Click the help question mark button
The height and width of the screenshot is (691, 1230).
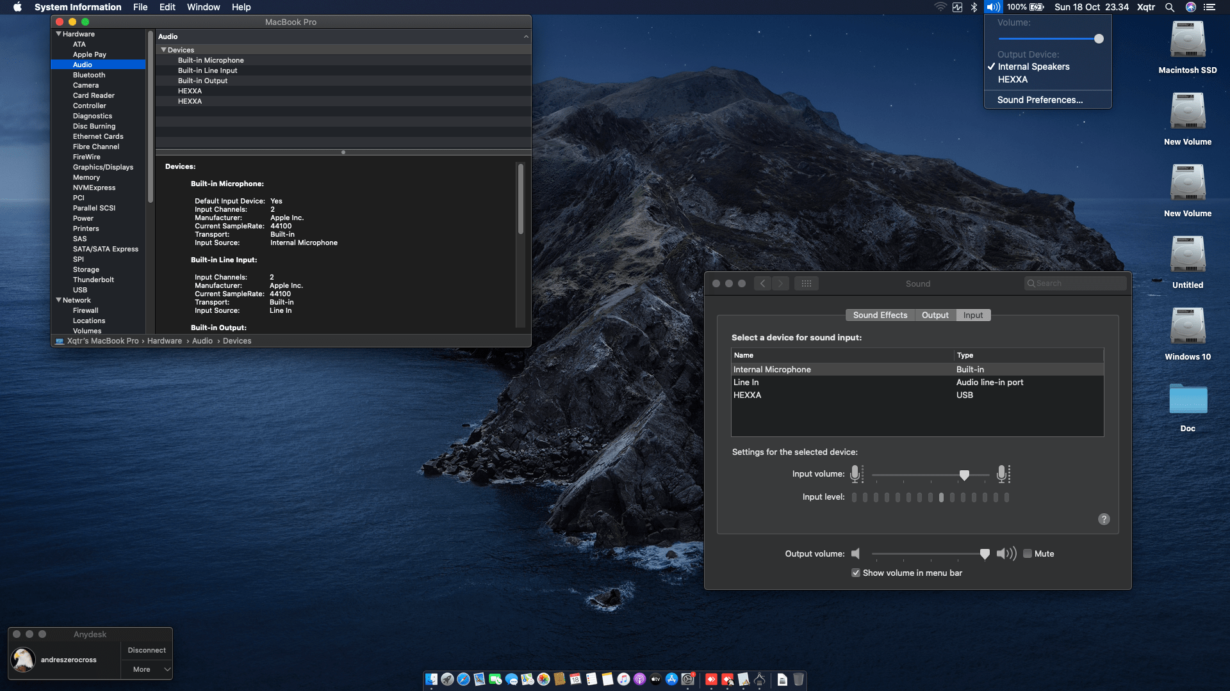pos(1104,520)
